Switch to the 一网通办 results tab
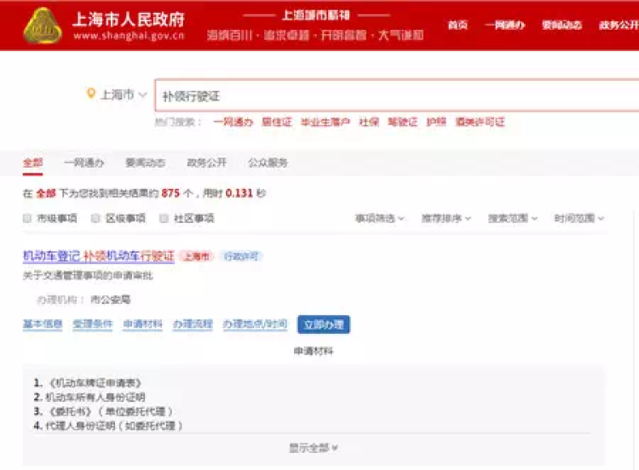 pyautogui.click(x=84, y=163)
